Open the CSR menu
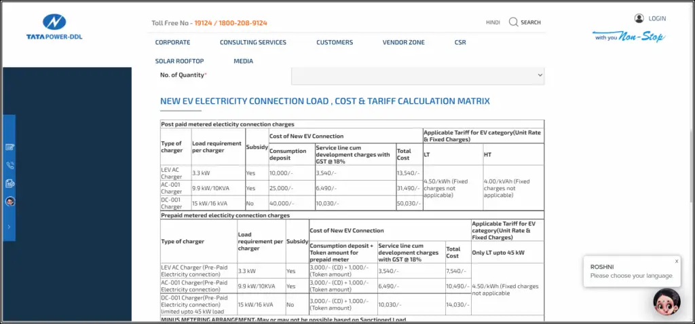This screenshot has height=324, width=695. [x=460, y=43]
